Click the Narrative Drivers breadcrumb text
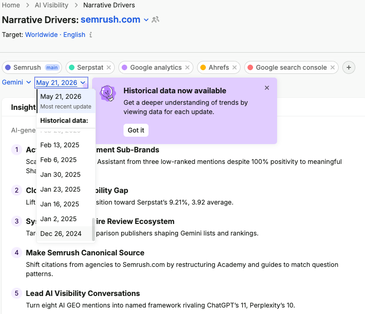365x314 pixels. pos(109,5)
